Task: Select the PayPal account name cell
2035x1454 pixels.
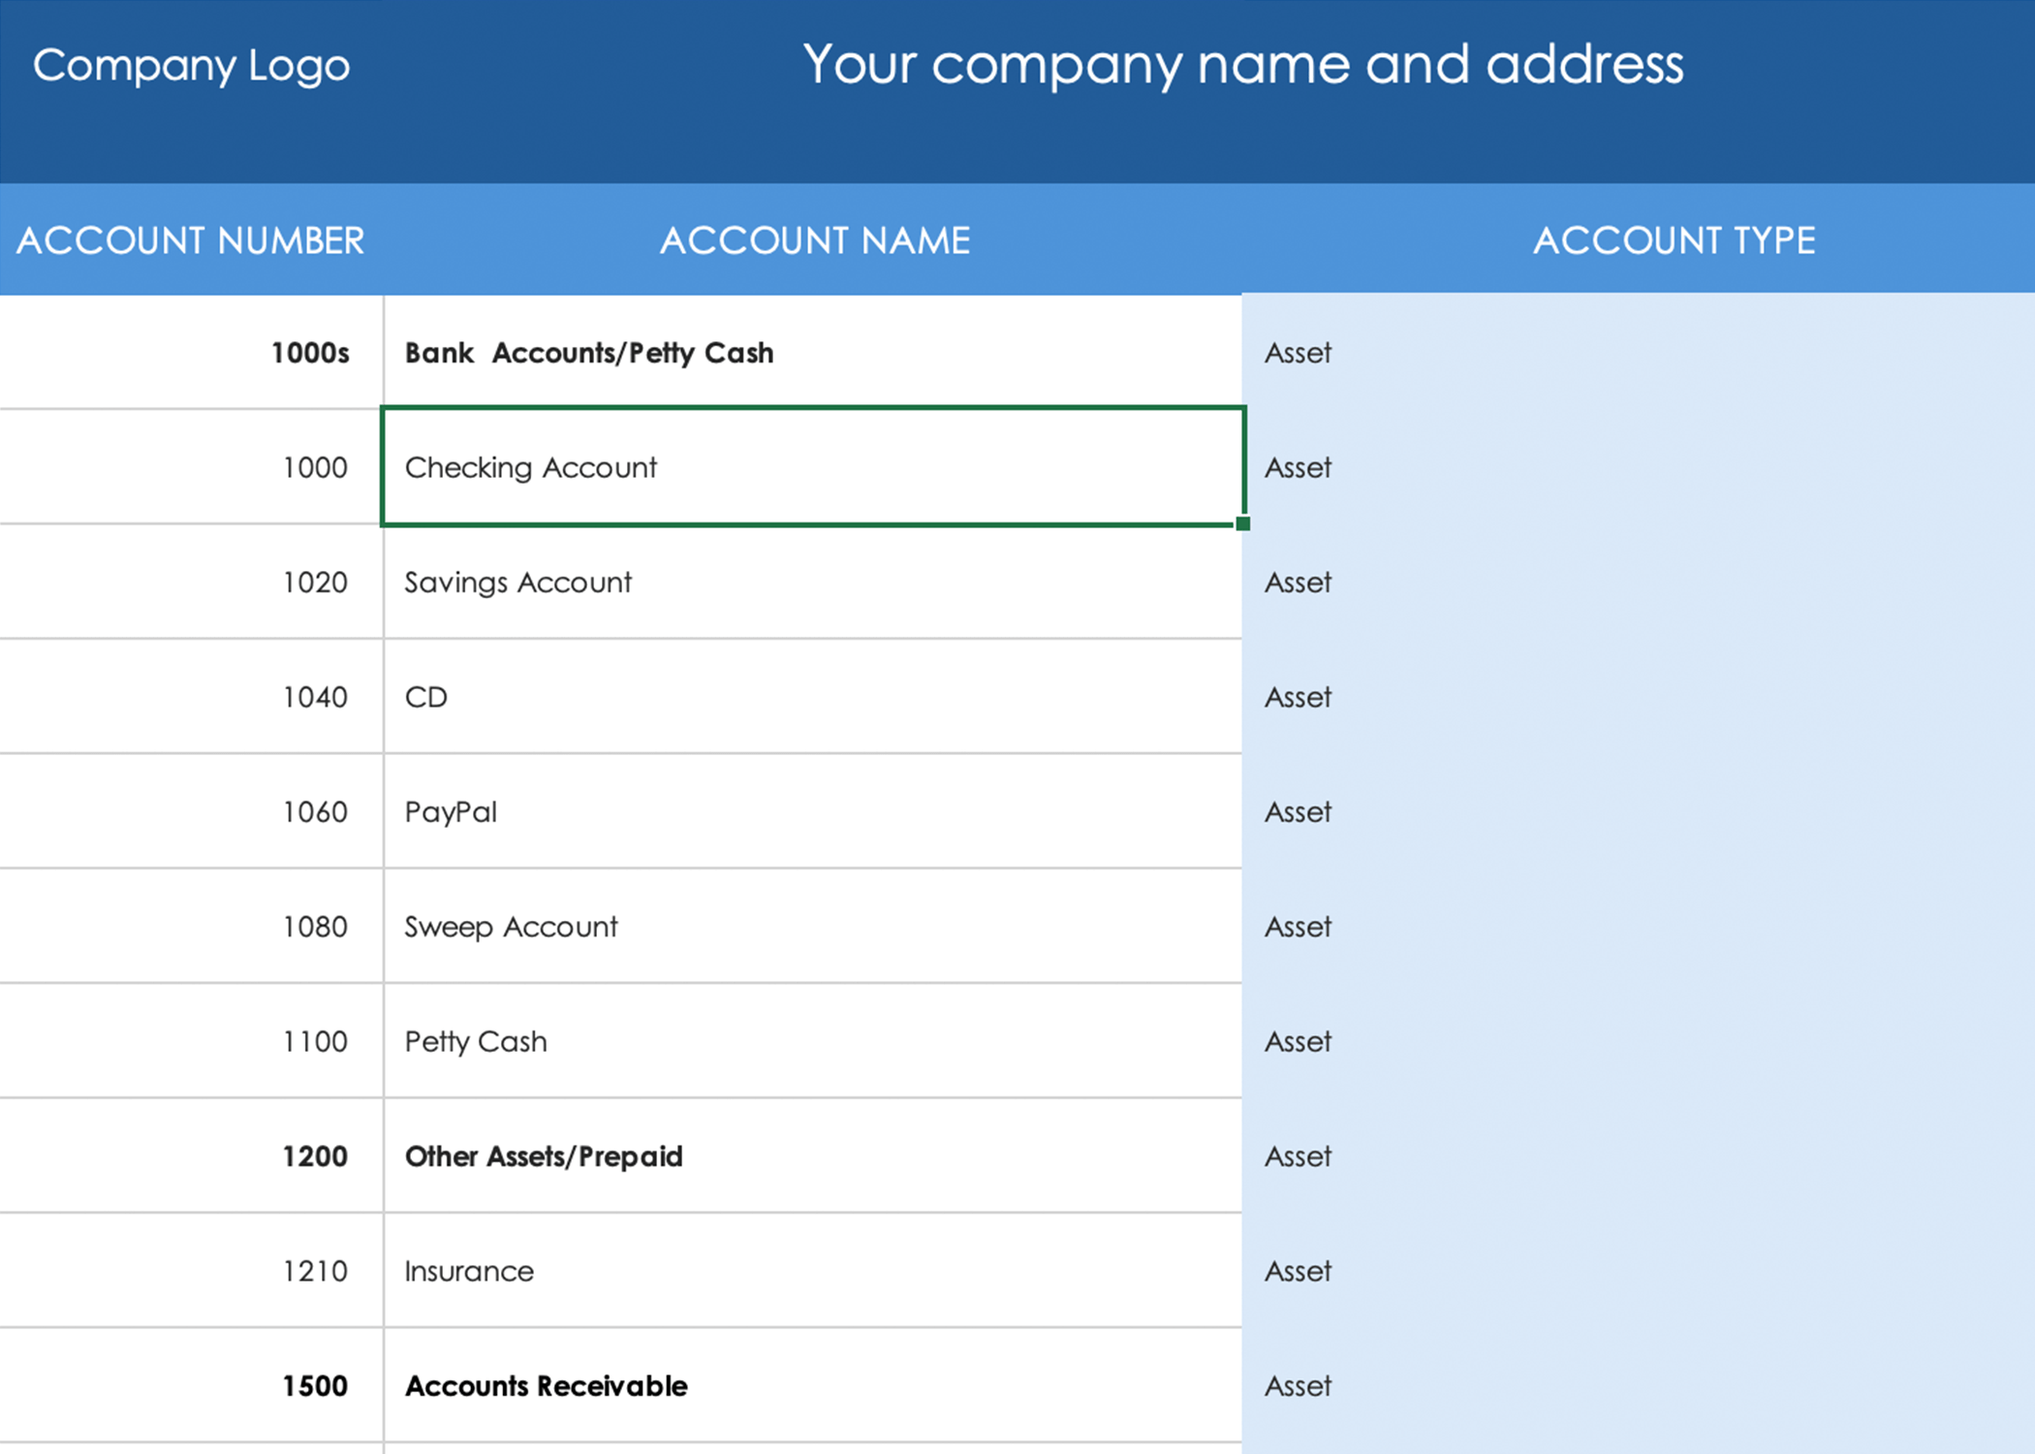Action: [812, 811]
